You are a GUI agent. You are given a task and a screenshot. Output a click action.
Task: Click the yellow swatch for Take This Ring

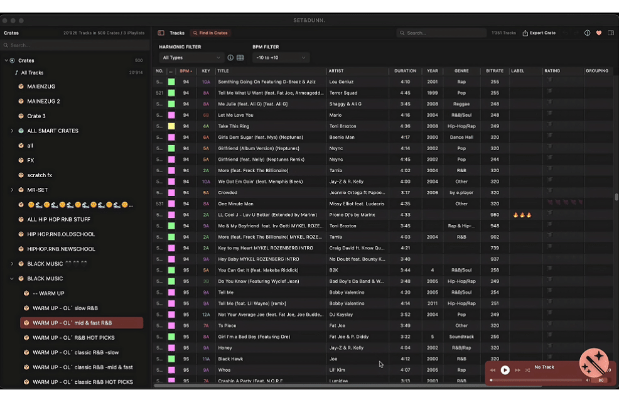coord(171,126)
